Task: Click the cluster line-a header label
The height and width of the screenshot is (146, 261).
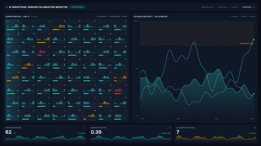Action: tap(223, 7)
